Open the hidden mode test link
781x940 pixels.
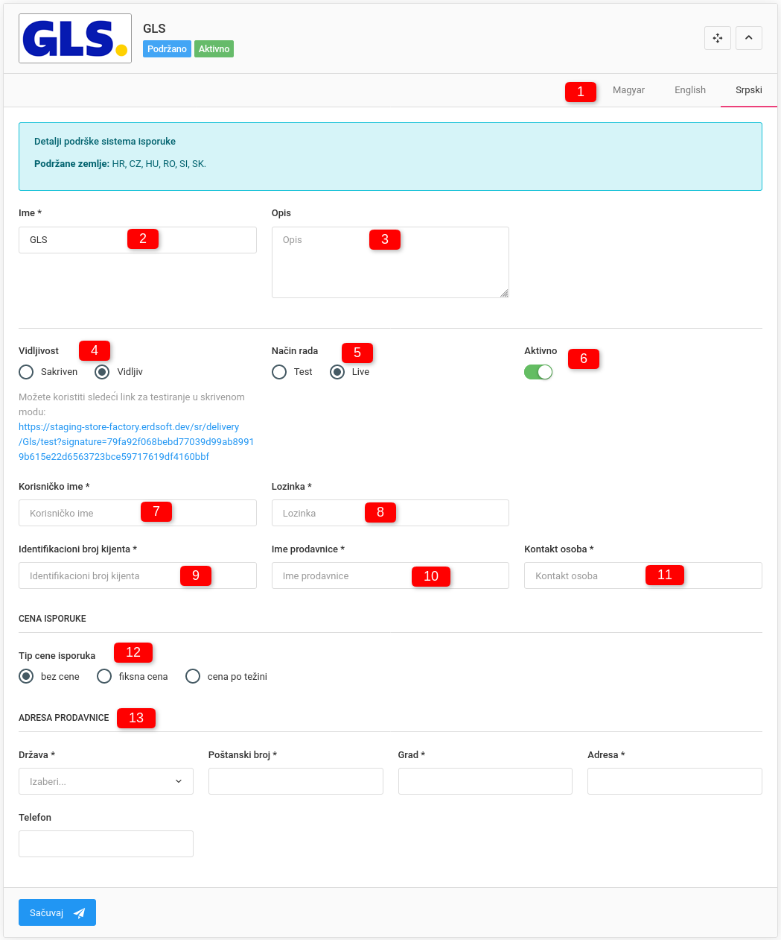pos(136,442)
